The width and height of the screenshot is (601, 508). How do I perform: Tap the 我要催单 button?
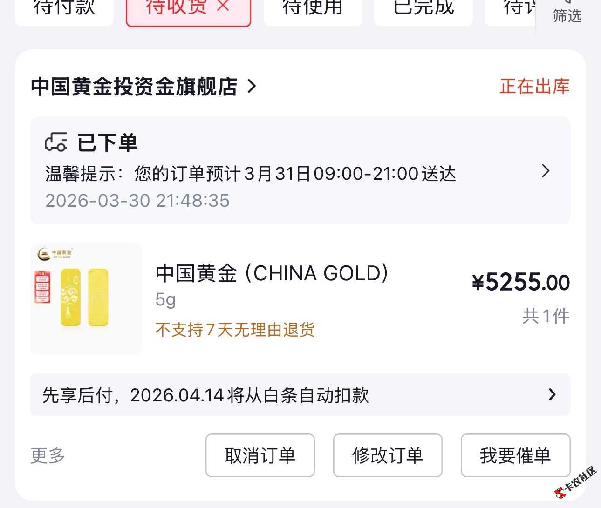pos(515,455)
